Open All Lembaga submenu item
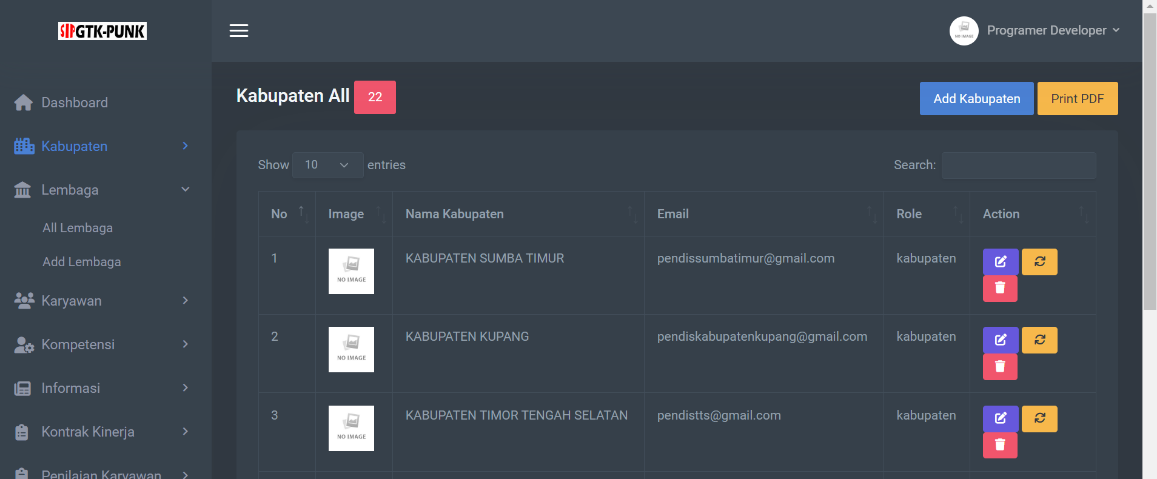Screen dimensions: 1157x479 click(78, 228)
